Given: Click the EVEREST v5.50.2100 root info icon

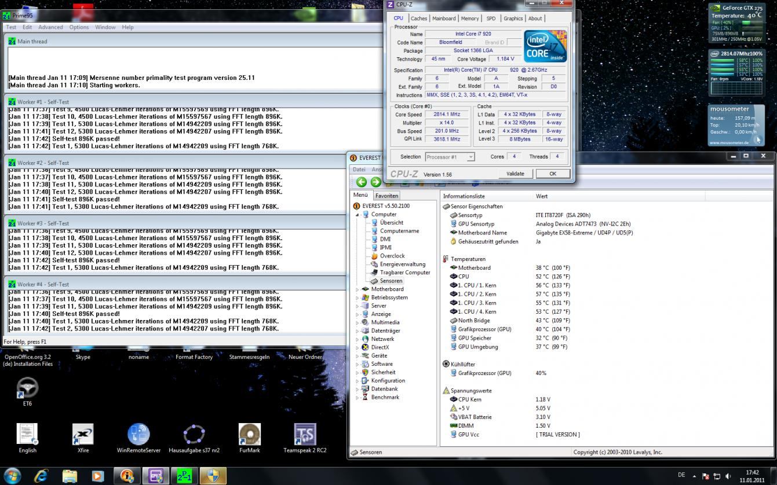Looking at the screenshot, I should click(356, 206).
